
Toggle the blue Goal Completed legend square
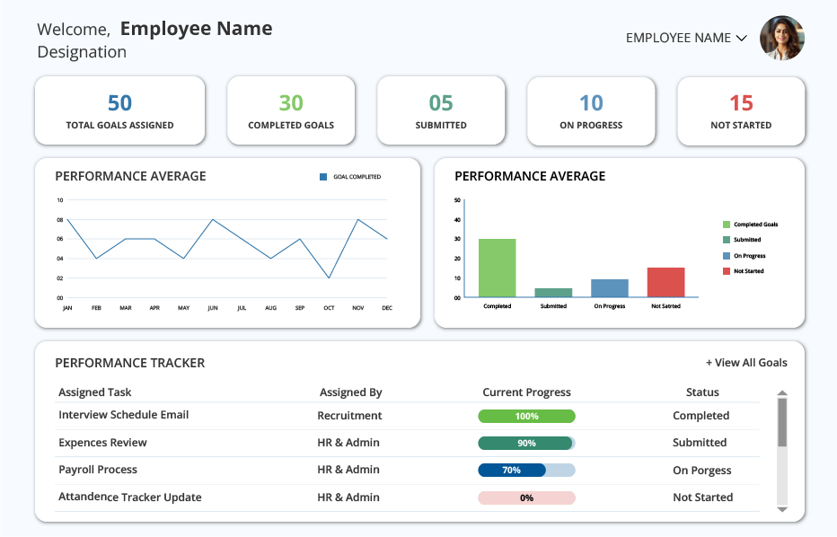(x=323, y=177)
